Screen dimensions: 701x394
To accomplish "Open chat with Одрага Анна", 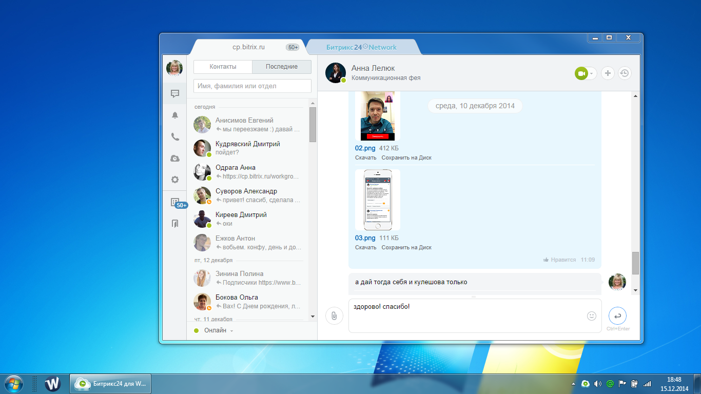I will tap(248, 172).
